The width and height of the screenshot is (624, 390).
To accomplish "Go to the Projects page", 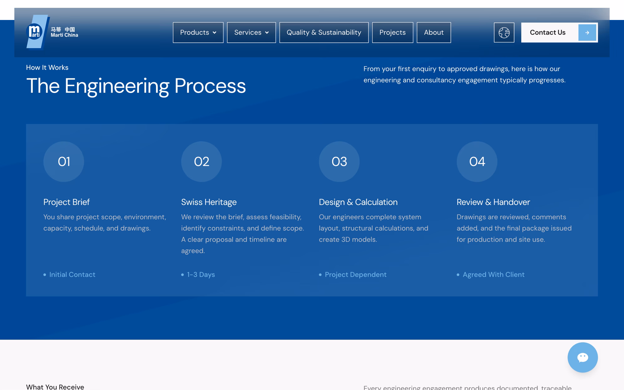I will pos(392,32).
